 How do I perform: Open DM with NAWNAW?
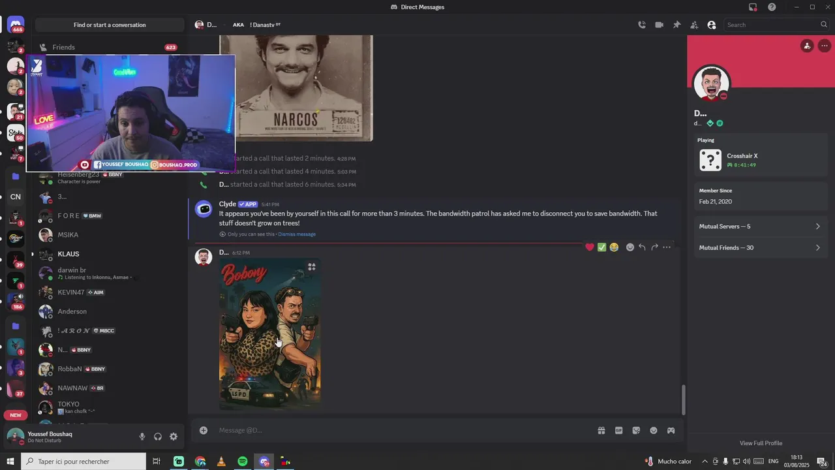point(108,388)
